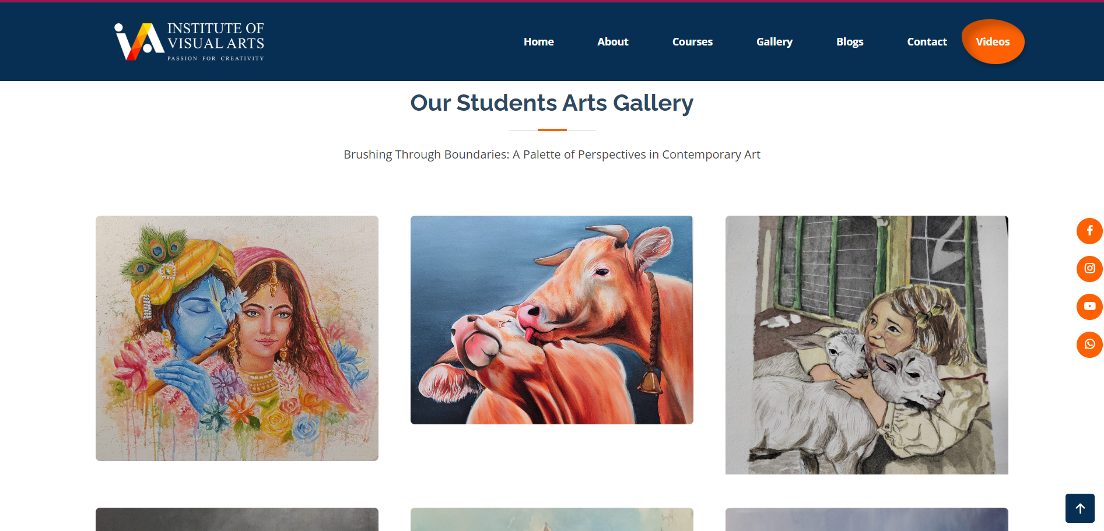Viewport: 1104px width, 531px height.
Task: Open the YouTube social icon
Action: pyautogui.click(x=1089, y=307)
